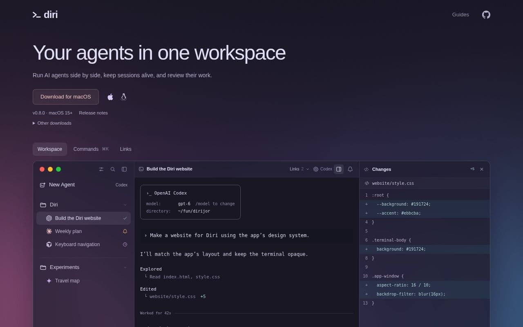The height and width of the screenshot is (327, 523).
Task: Select the Linux penguin platform icon
Action: pyautogui.click(x=123, y=97)
